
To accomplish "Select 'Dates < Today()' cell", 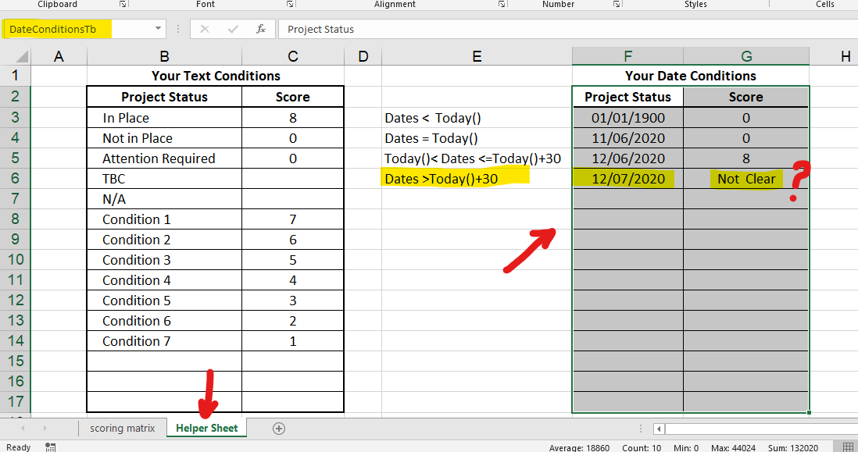I will click(477, 118).
